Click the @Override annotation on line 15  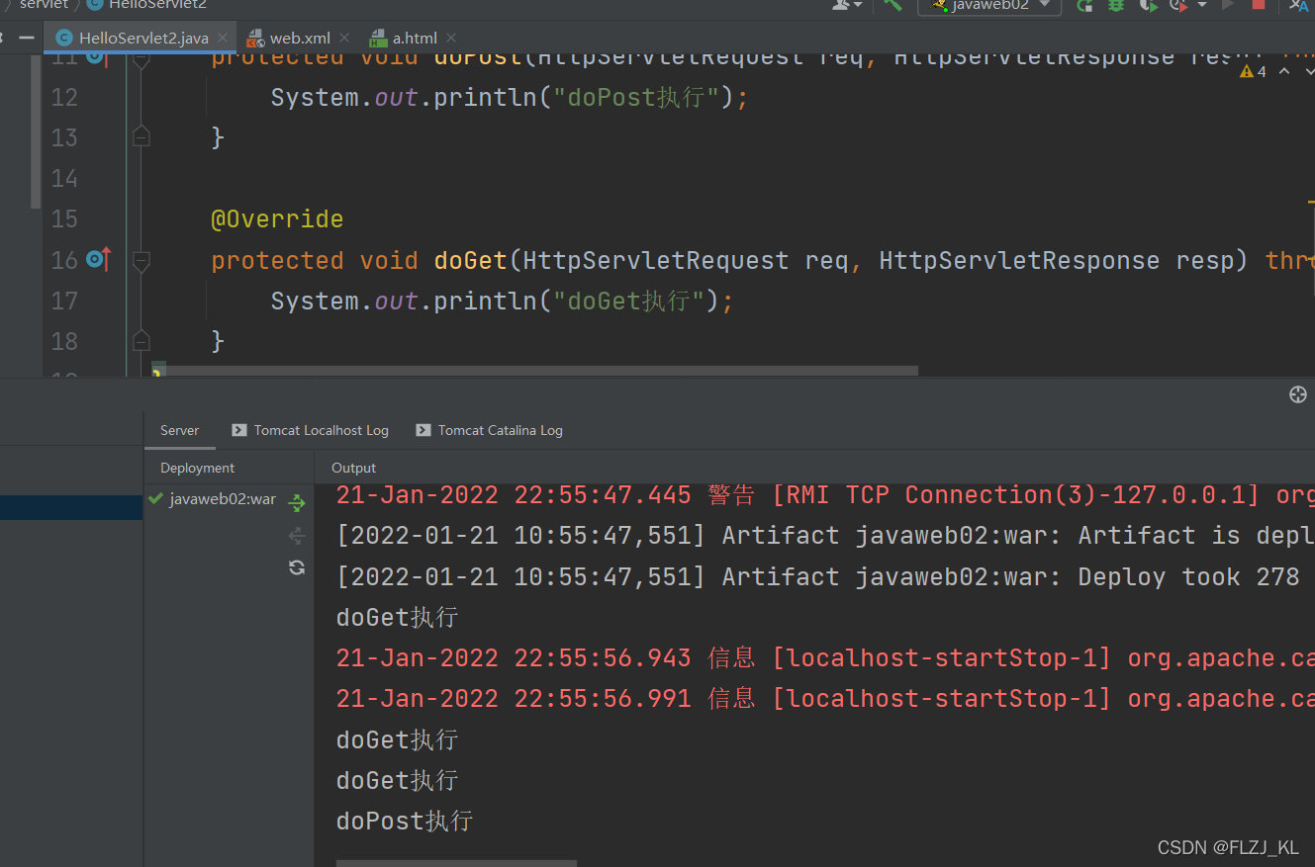click(x=277, y=218)
